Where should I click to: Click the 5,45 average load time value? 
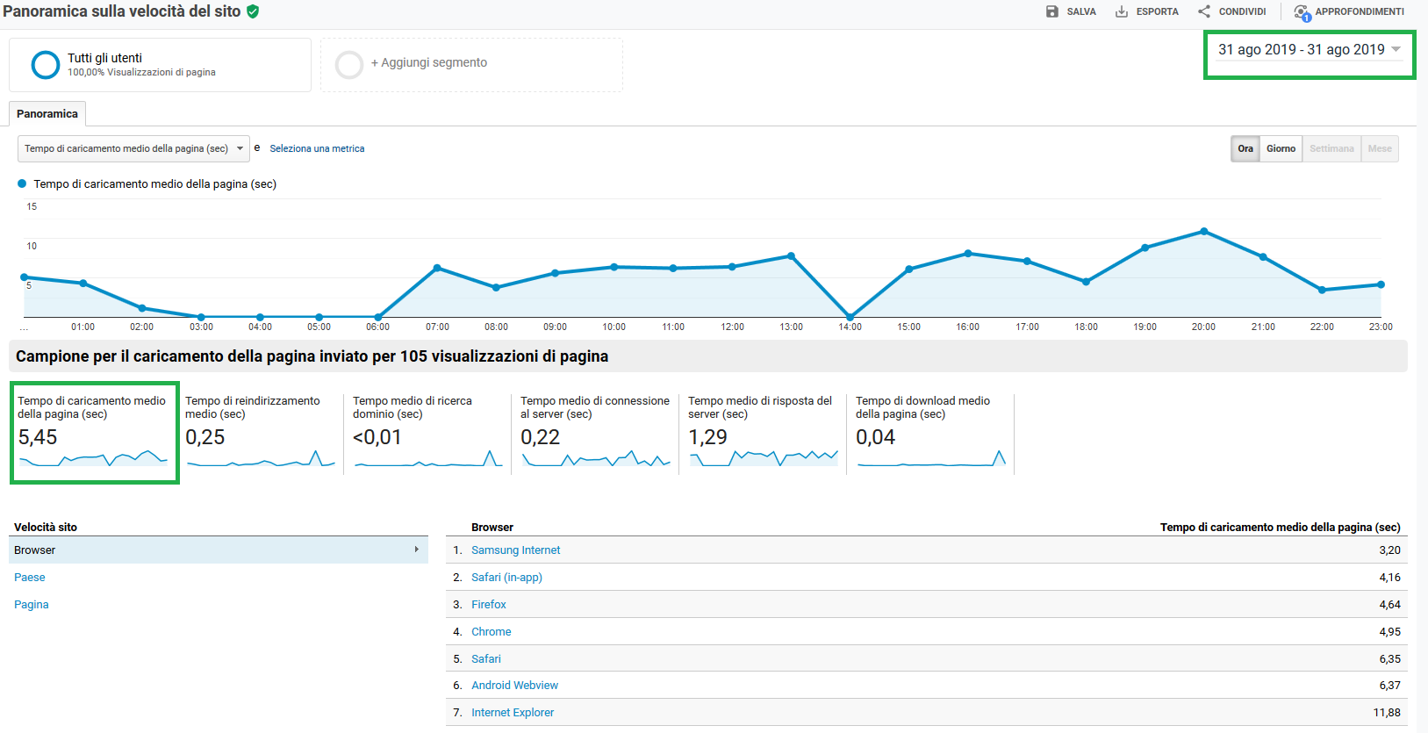38,437
